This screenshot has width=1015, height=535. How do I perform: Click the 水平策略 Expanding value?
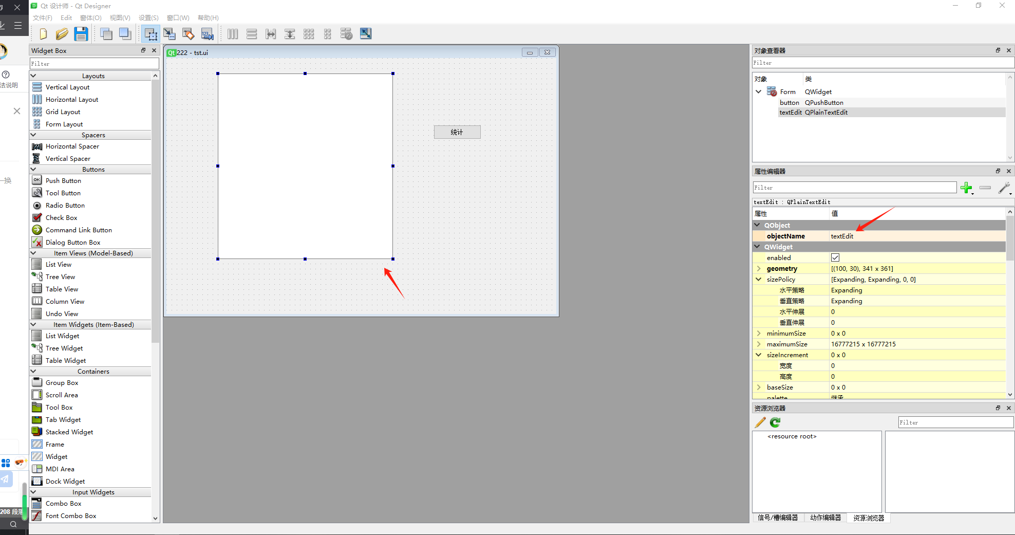(x=917, y=290)
